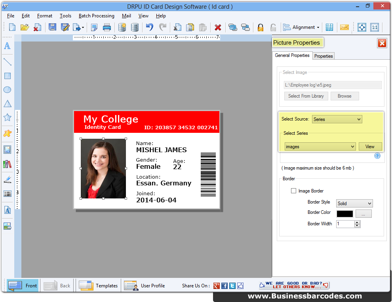Screen dimensions: 392x302
Task: Open the Border Style Solid dropdown
Action: [x=354, y=203]
